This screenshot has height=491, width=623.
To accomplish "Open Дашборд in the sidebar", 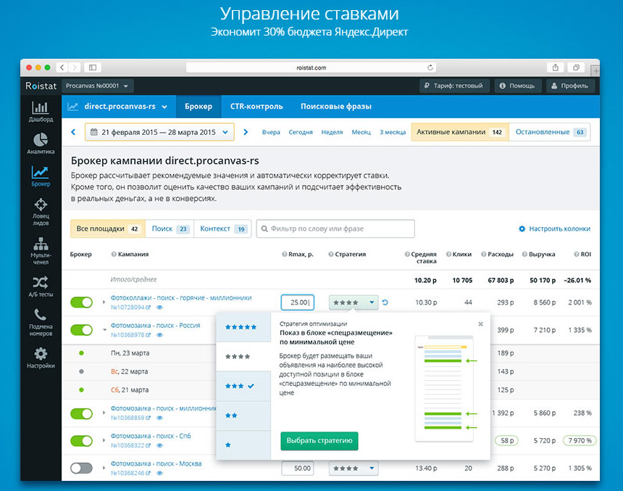I will pos(41,111).
